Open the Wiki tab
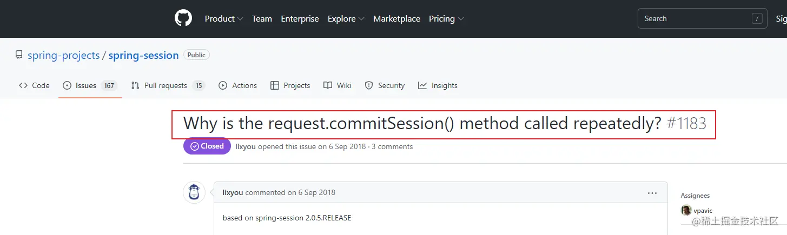Image resolution: width=787 pixels, height=235 pixels. (338, 85)
